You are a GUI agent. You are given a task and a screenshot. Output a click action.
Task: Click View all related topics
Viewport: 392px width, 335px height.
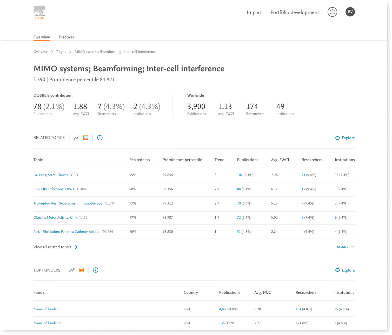coord(55,247)
